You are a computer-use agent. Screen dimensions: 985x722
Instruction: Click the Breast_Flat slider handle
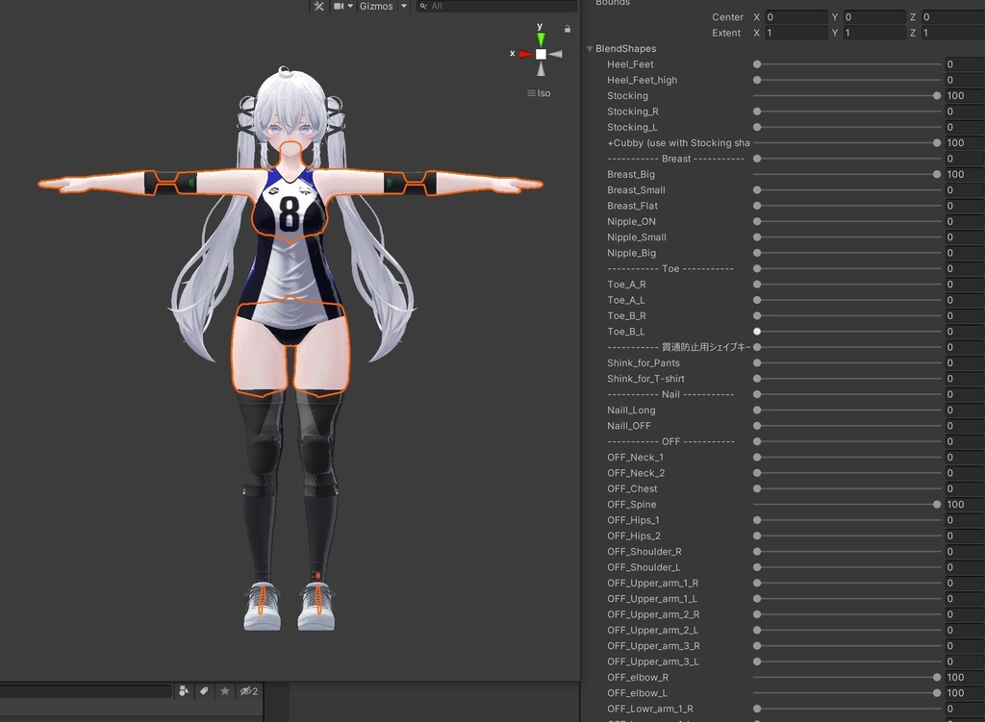tap(757, 206)
